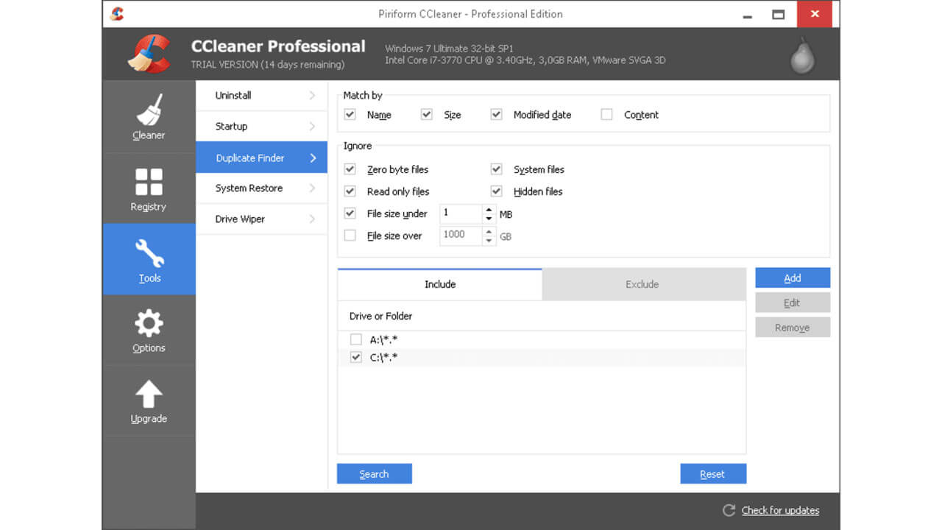This screenshot has width=942, height=530.
Task: Enable the Content match option
Action: (606, 114)
